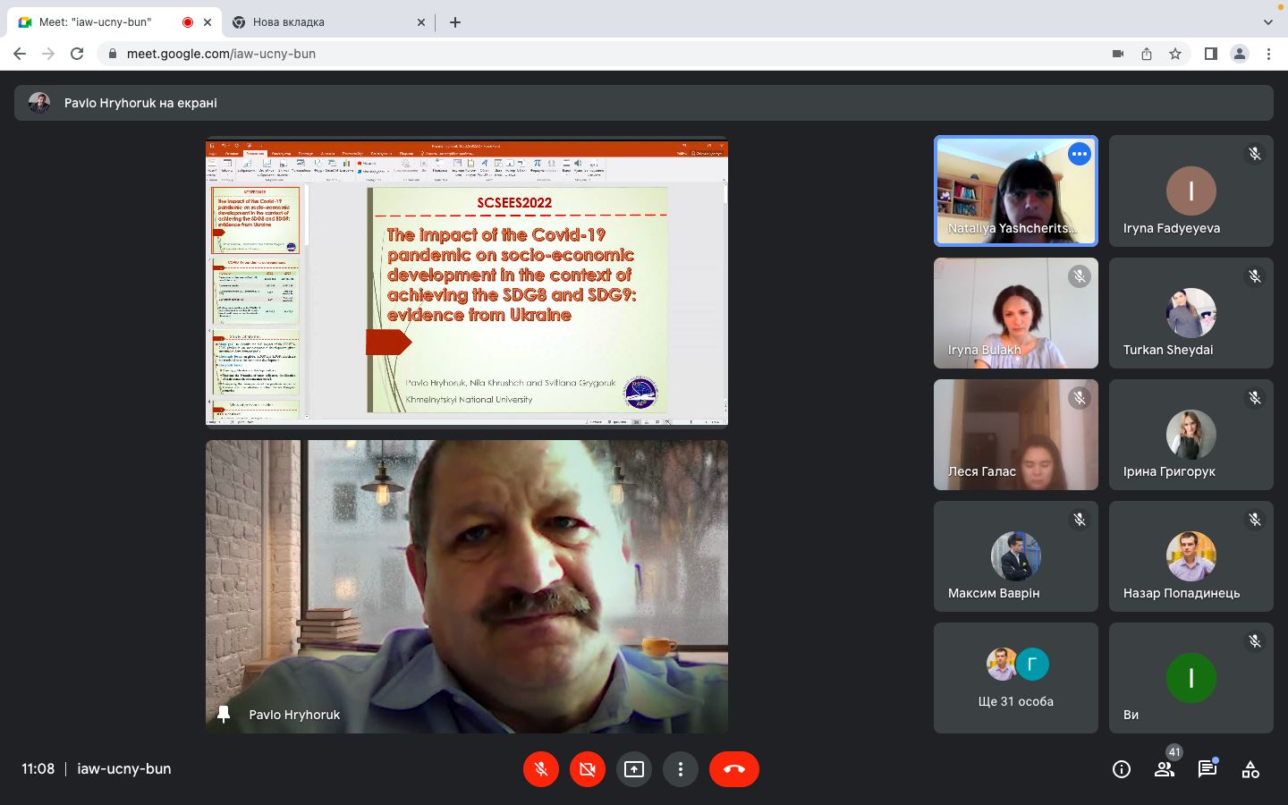
Task: Expand the Chrome tab search chevron
Action: [x=1267, y=22]
